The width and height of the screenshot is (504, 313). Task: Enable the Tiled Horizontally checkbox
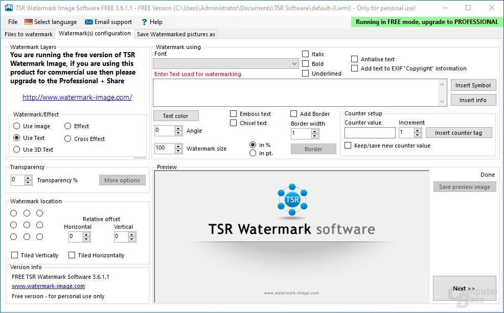pos(72,255)
